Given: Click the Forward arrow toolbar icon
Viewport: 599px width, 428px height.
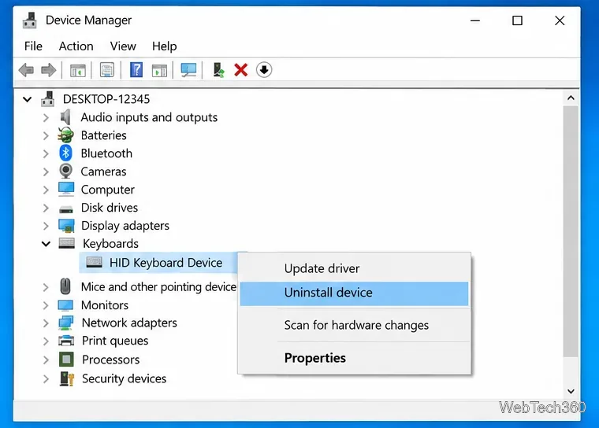Looking at the screenshot, I should 49,70.
